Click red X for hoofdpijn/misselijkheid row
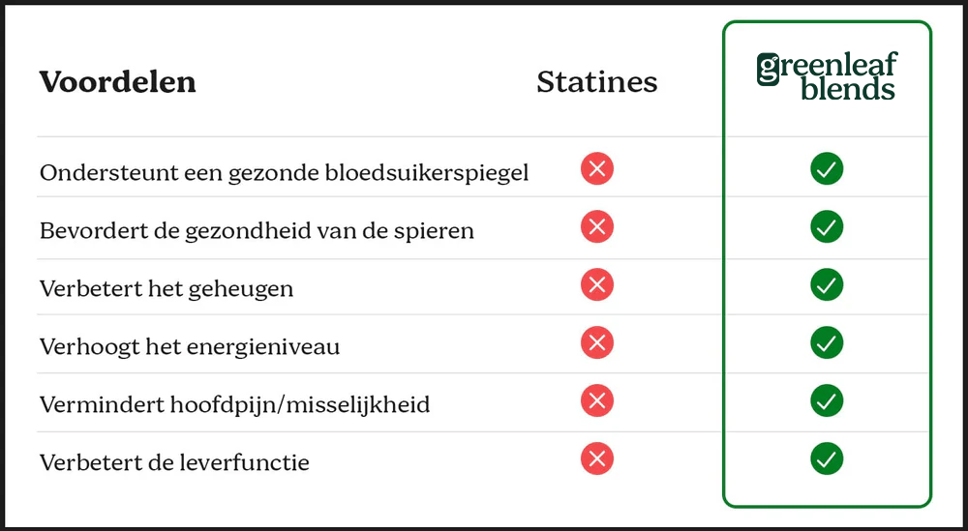Image resolution: width=968 pixels, height=531 pixels. tap(597, 400)
